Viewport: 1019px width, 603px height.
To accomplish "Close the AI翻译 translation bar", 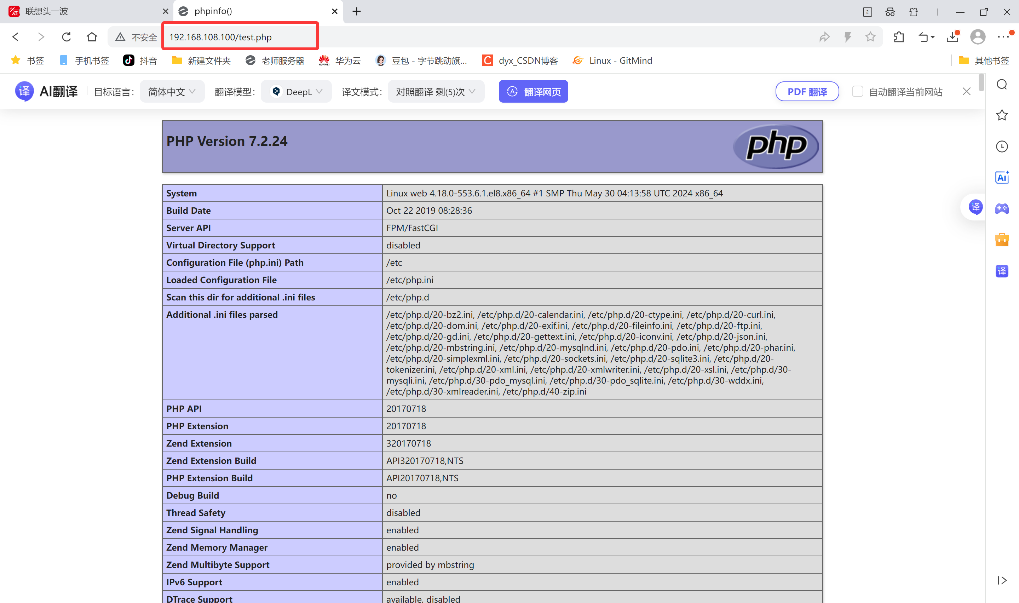I will [966, 91].
